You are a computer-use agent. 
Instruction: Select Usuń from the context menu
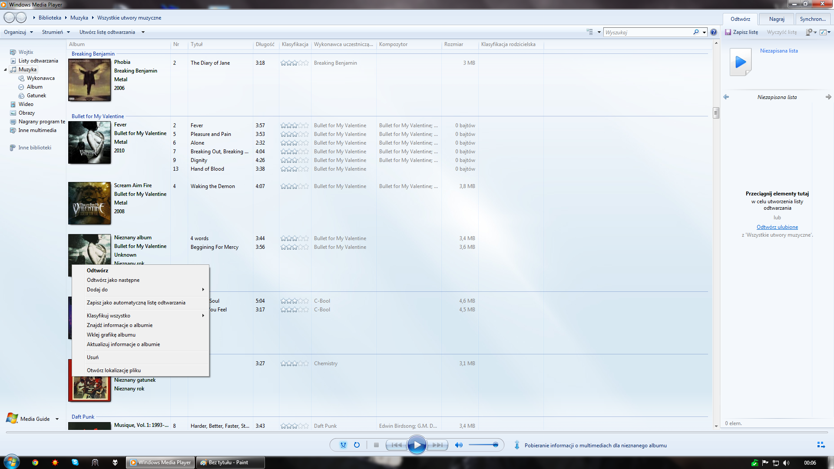click(x=93, y=357)
